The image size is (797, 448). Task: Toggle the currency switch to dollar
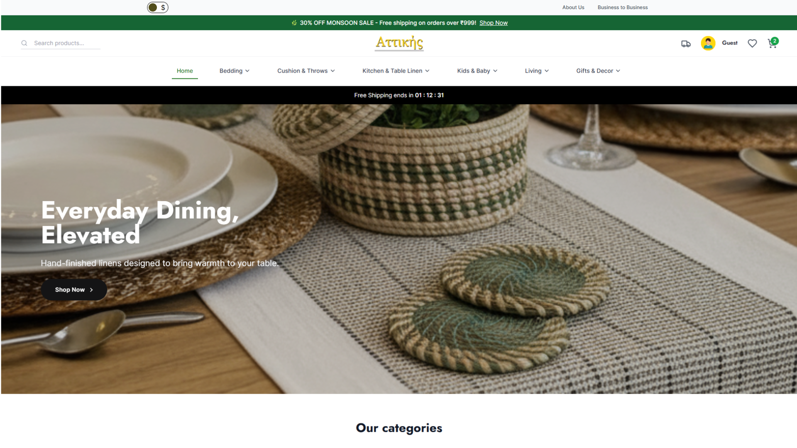point(158,7)
